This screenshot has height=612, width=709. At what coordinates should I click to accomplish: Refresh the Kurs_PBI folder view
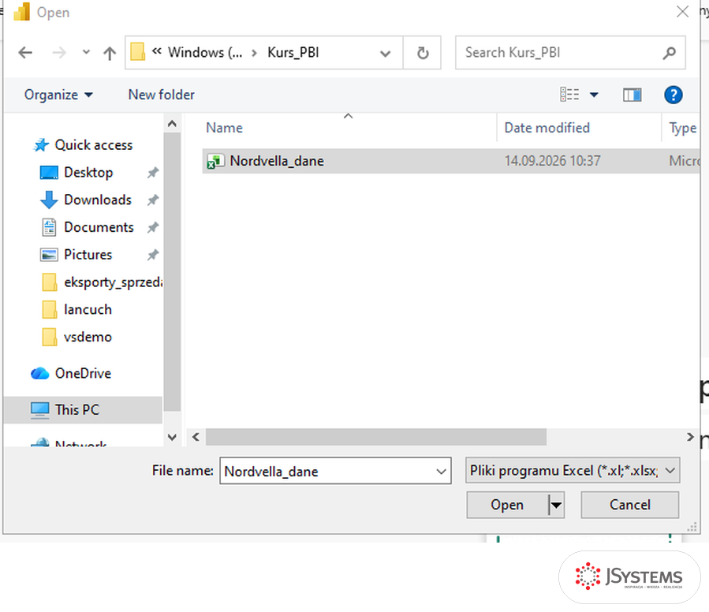pos(423,53)
